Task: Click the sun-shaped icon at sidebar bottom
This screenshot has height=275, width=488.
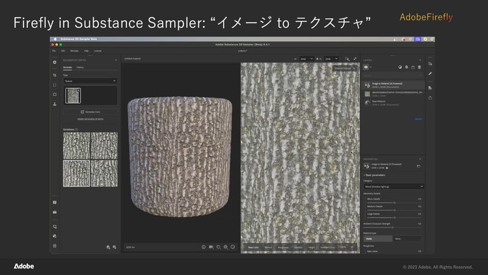Action: point(55,246)
